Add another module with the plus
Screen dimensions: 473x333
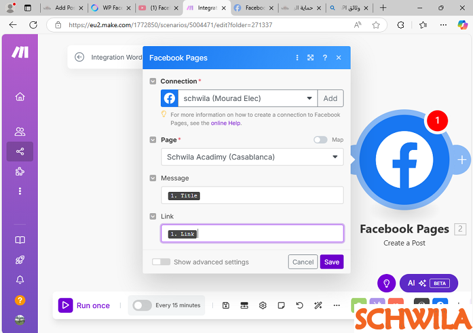(x=462, y=160)
